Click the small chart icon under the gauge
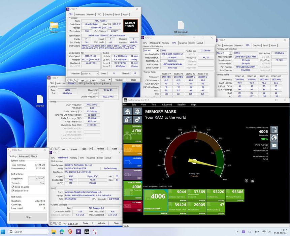This screenshot has height=236, width=290. [253, 181]
